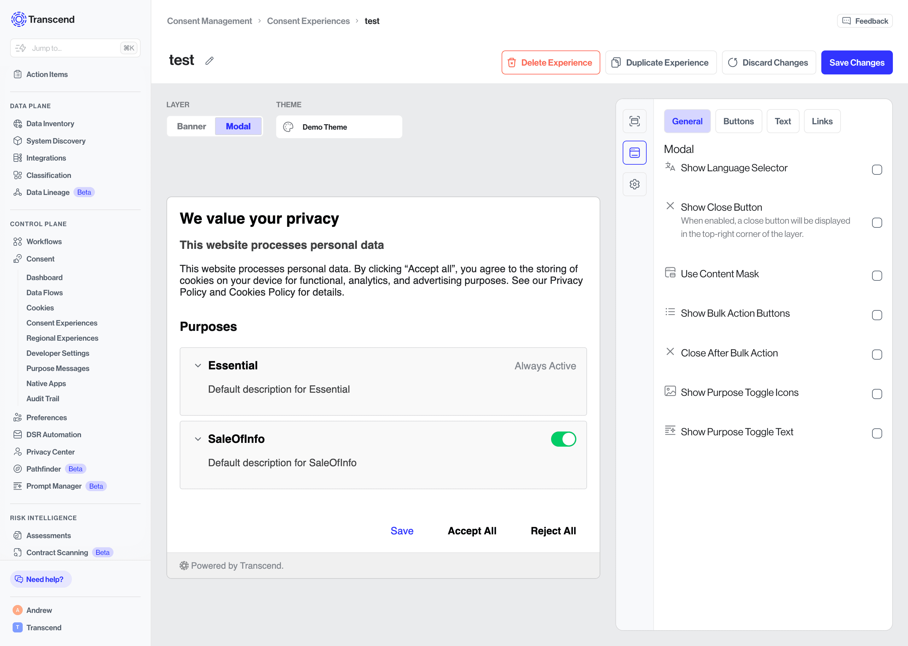The height and width of the screenshot is (646, 908).
Task: Click the Pathfinder compass icon
Action: [x=17, y=469]
